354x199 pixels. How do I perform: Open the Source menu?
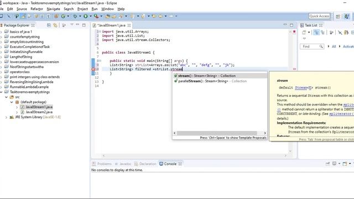(22, 9)
